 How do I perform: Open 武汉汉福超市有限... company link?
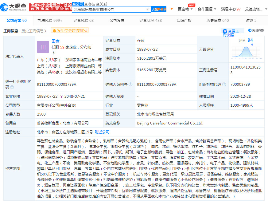click(84, 72)
